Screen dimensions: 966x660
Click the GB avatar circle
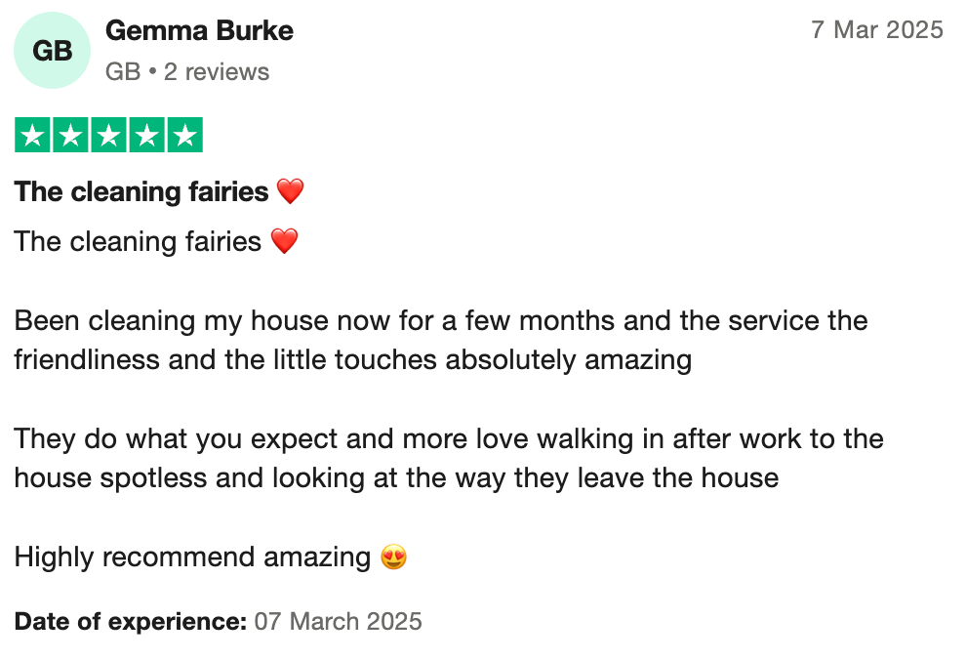pyautogui.click(x=53, y=51)
